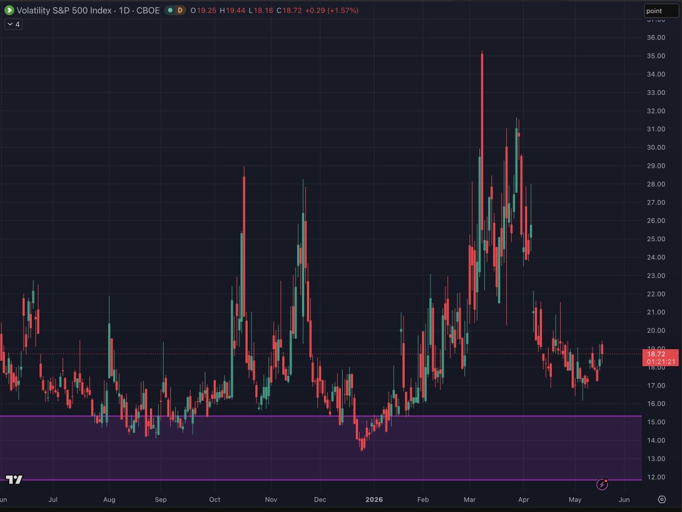Click the TradingView logo at bottom-left

pyautogui.click(x=14, y=480)
